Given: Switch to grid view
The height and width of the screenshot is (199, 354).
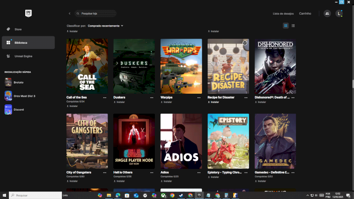Looking at the screenshot, I should click(286, 26).
